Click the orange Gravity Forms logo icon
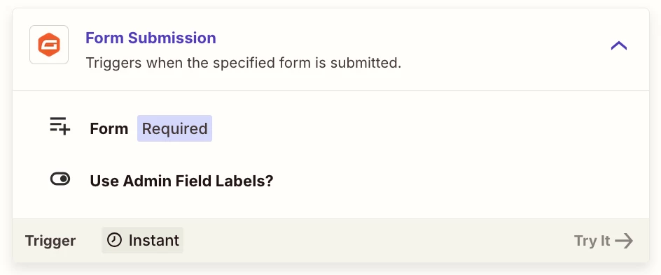The height and width of the screenshot is (275, 661). coord(49,45)
